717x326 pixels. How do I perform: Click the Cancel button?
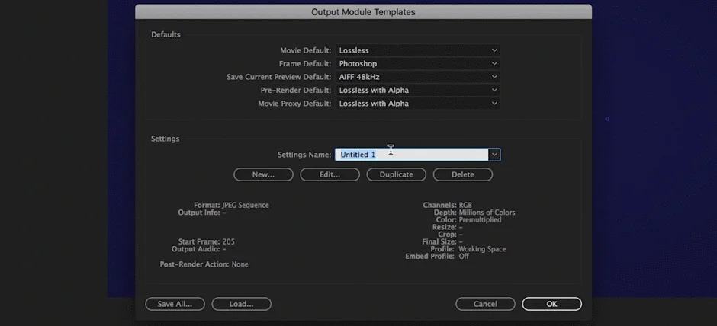[485, 304]
